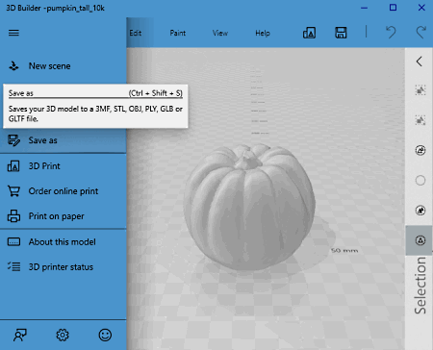Click the save floppy disk icon

pyautogui.click(x=341, y=33)
